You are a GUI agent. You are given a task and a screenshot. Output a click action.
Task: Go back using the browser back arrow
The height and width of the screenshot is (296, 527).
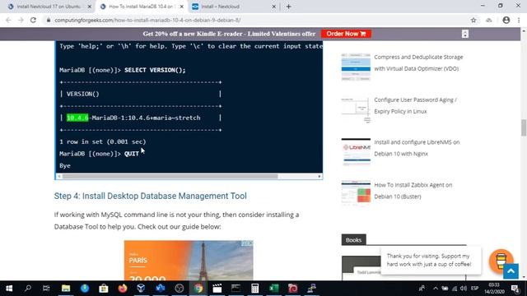tap(8, 20)
